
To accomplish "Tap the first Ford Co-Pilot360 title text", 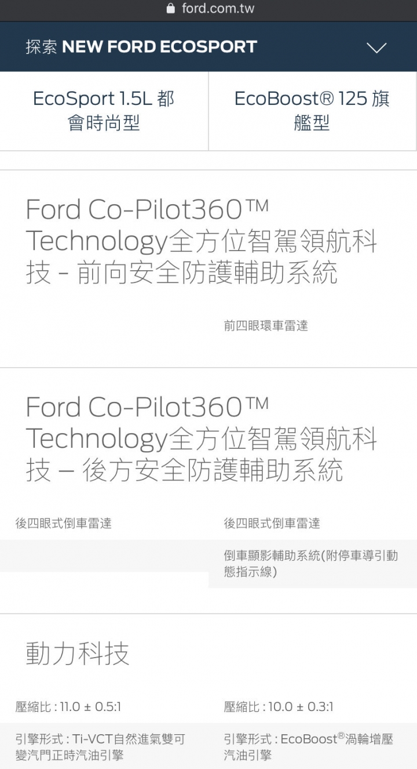I will tap(147, 209).
